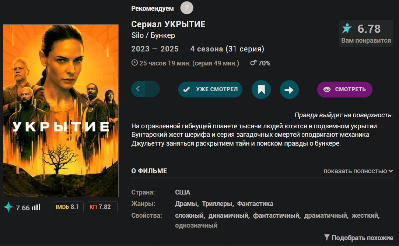Click the bookmark icon button
The image size is (399, 246).
coord(261,90)
